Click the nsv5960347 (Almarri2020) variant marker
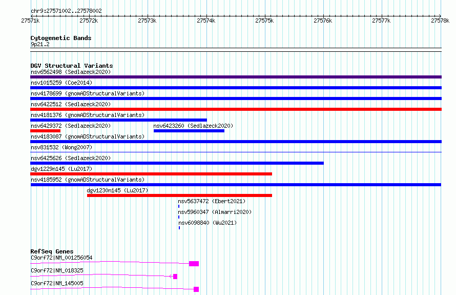 179,217
